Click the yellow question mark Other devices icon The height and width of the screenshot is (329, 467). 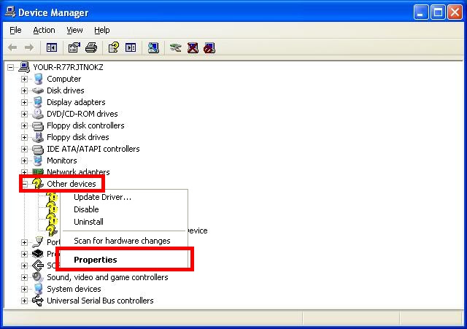38,184
